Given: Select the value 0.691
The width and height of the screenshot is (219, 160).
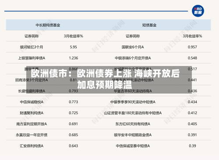Looking at the screenshot, I should click(74, 124).
